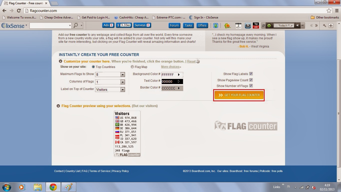This screenshot has width=341, height=192.
Task: Pick Text Color 000000 swatch
Action: coord(172,81)
